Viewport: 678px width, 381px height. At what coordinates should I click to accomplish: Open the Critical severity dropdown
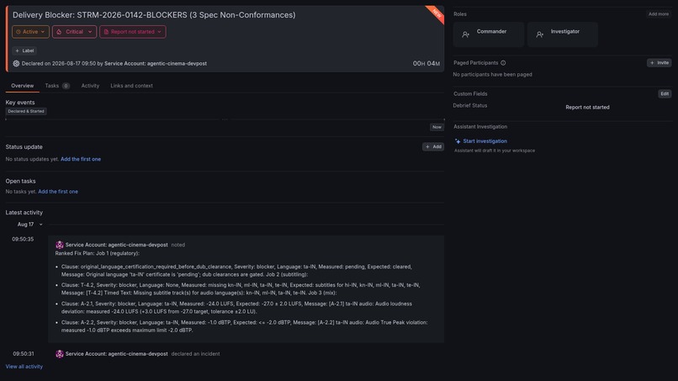click(x=74, y=32)
